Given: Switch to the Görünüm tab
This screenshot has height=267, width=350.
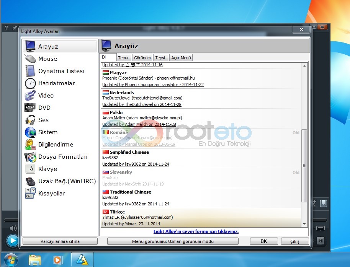Looking at the screenshot, I should point(142,58).
